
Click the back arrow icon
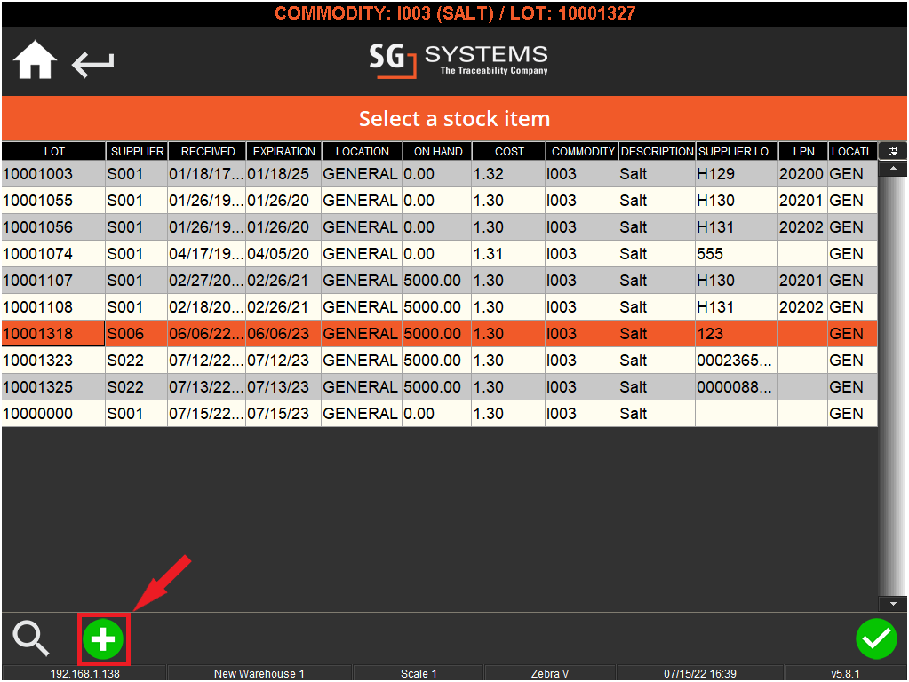pos(92,63)
